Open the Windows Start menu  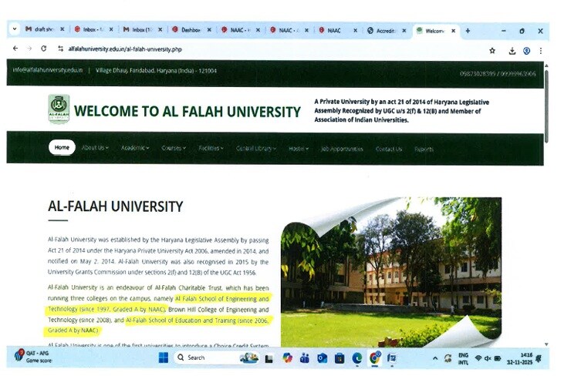(x=164, y=358)
